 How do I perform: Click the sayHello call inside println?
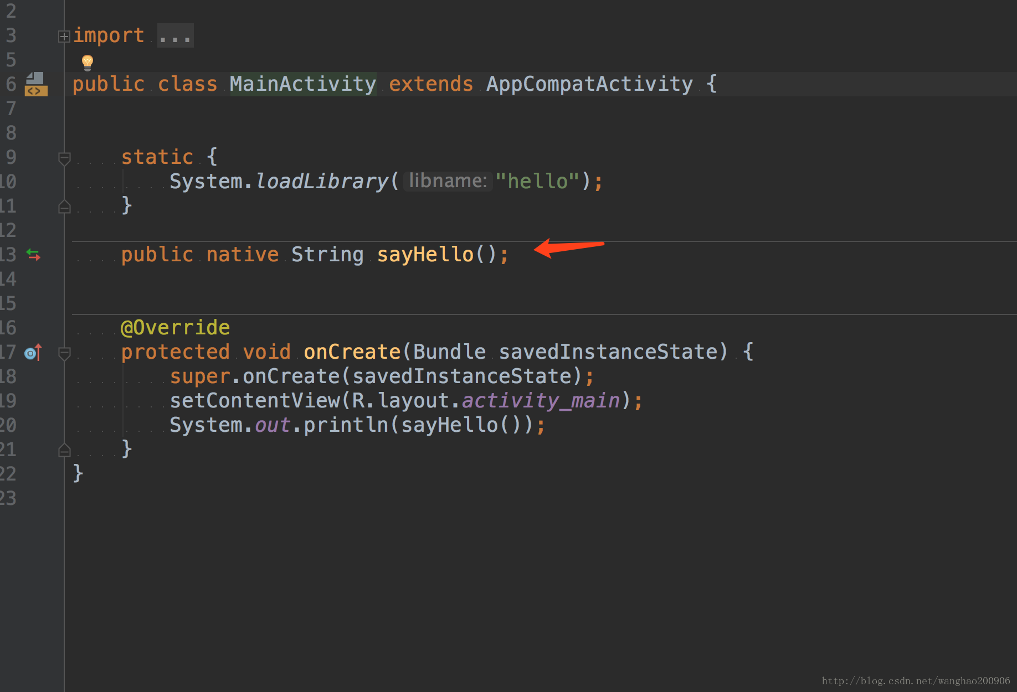tap(450, 425)
